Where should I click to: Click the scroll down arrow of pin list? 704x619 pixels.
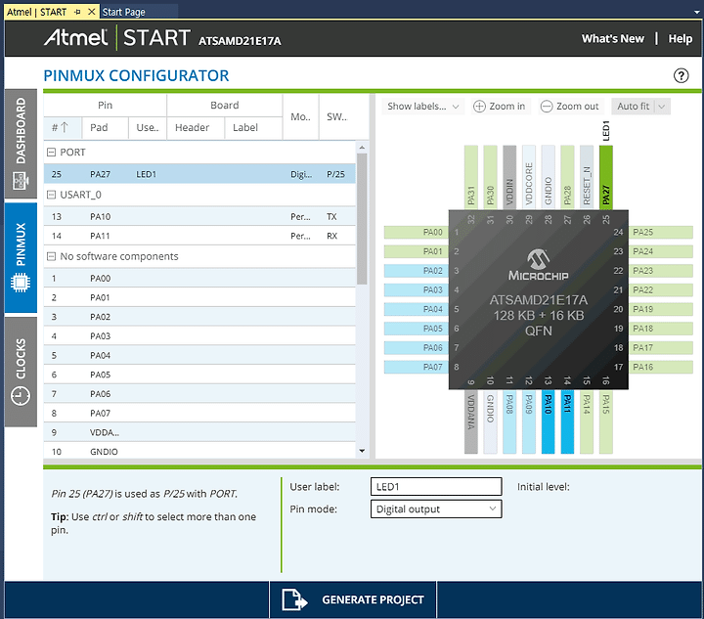pos(362,451)
